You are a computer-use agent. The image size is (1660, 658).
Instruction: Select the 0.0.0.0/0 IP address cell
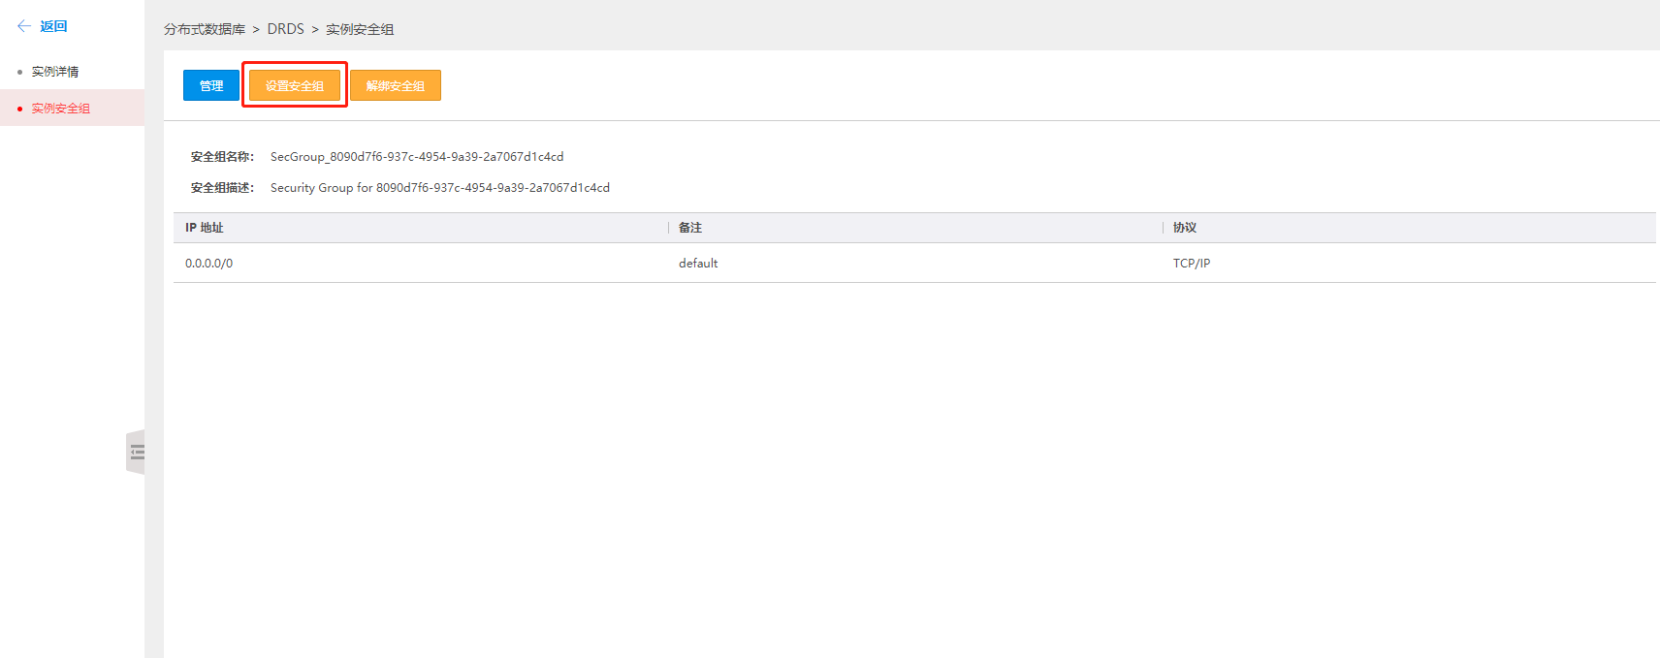click(x=209, y=264)
